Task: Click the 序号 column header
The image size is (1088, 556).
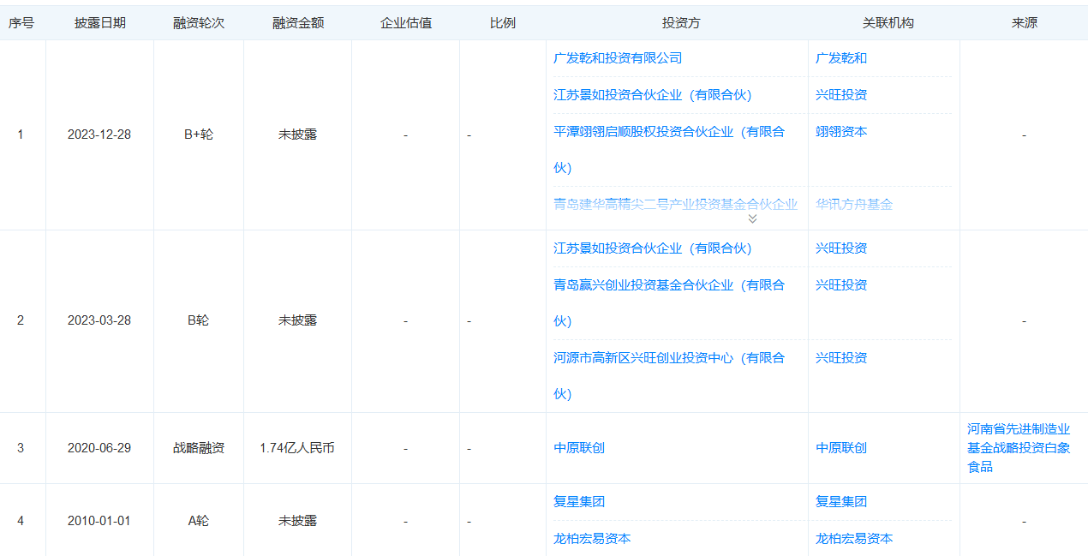Action: click(x=21, y=23)
